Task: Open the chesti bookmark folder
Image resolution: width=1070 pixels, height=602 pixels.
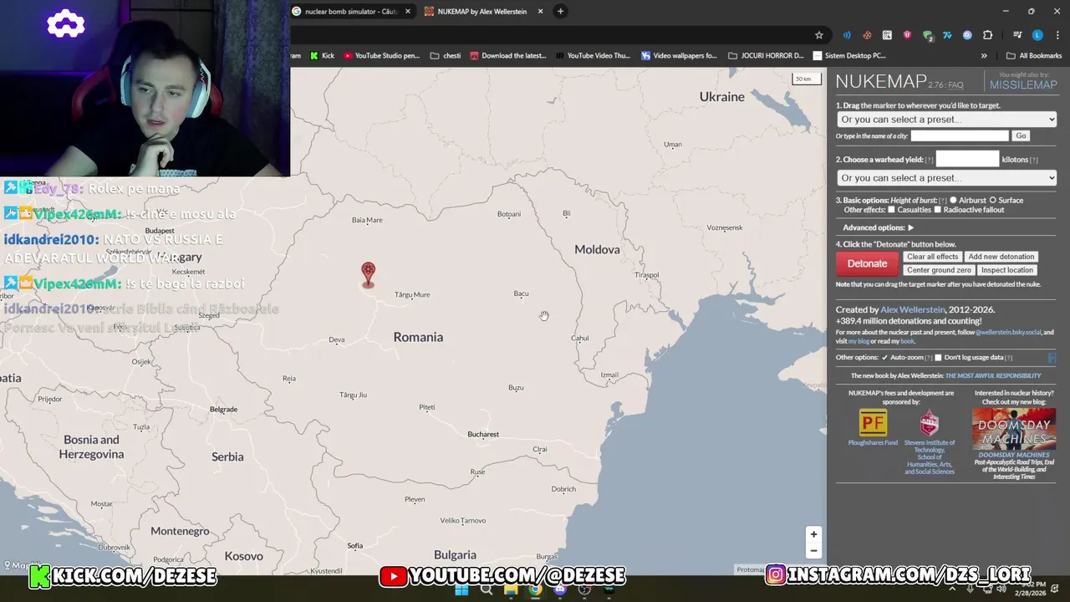Action: tap(446, 56)
